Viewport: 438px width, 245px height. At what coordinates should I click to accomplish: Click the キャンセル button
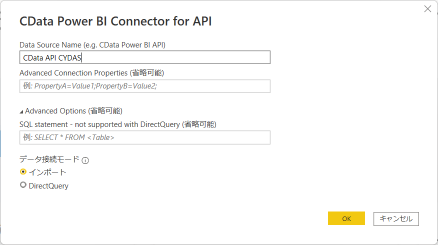coord(396,218)
